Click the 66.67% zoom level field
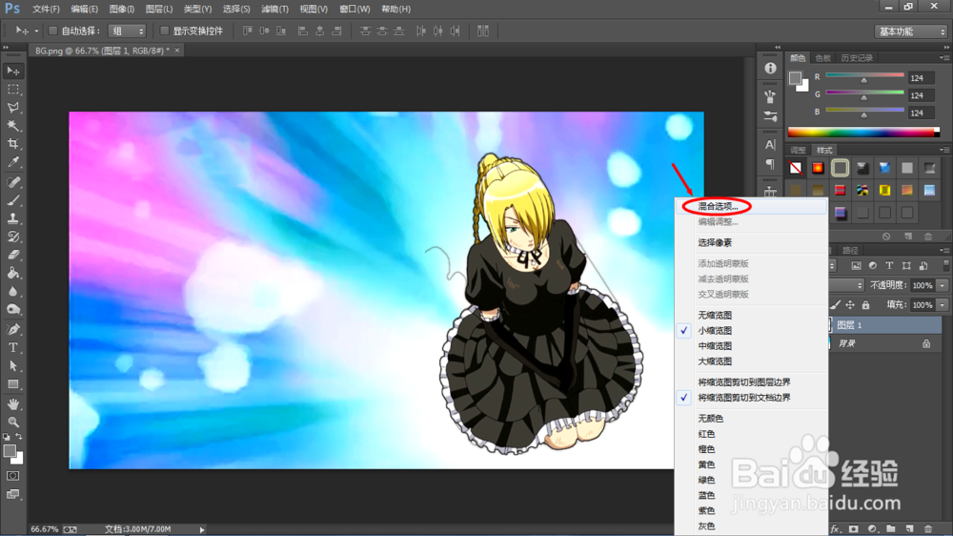 coord(45,529)
